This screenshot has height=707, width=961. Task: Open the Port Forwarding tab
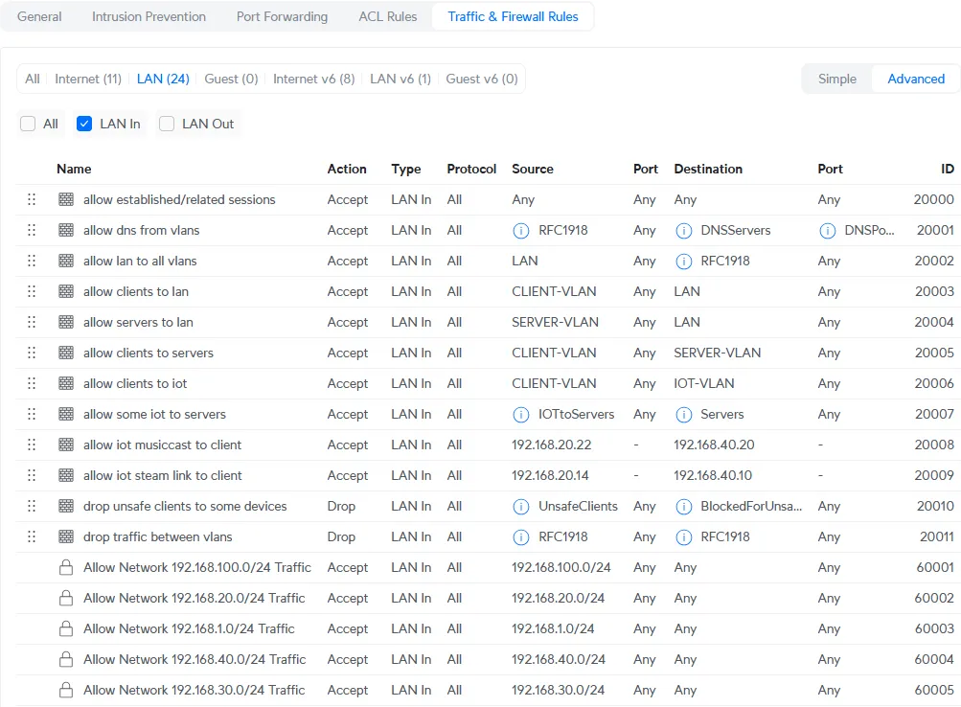tap(282, 16)
